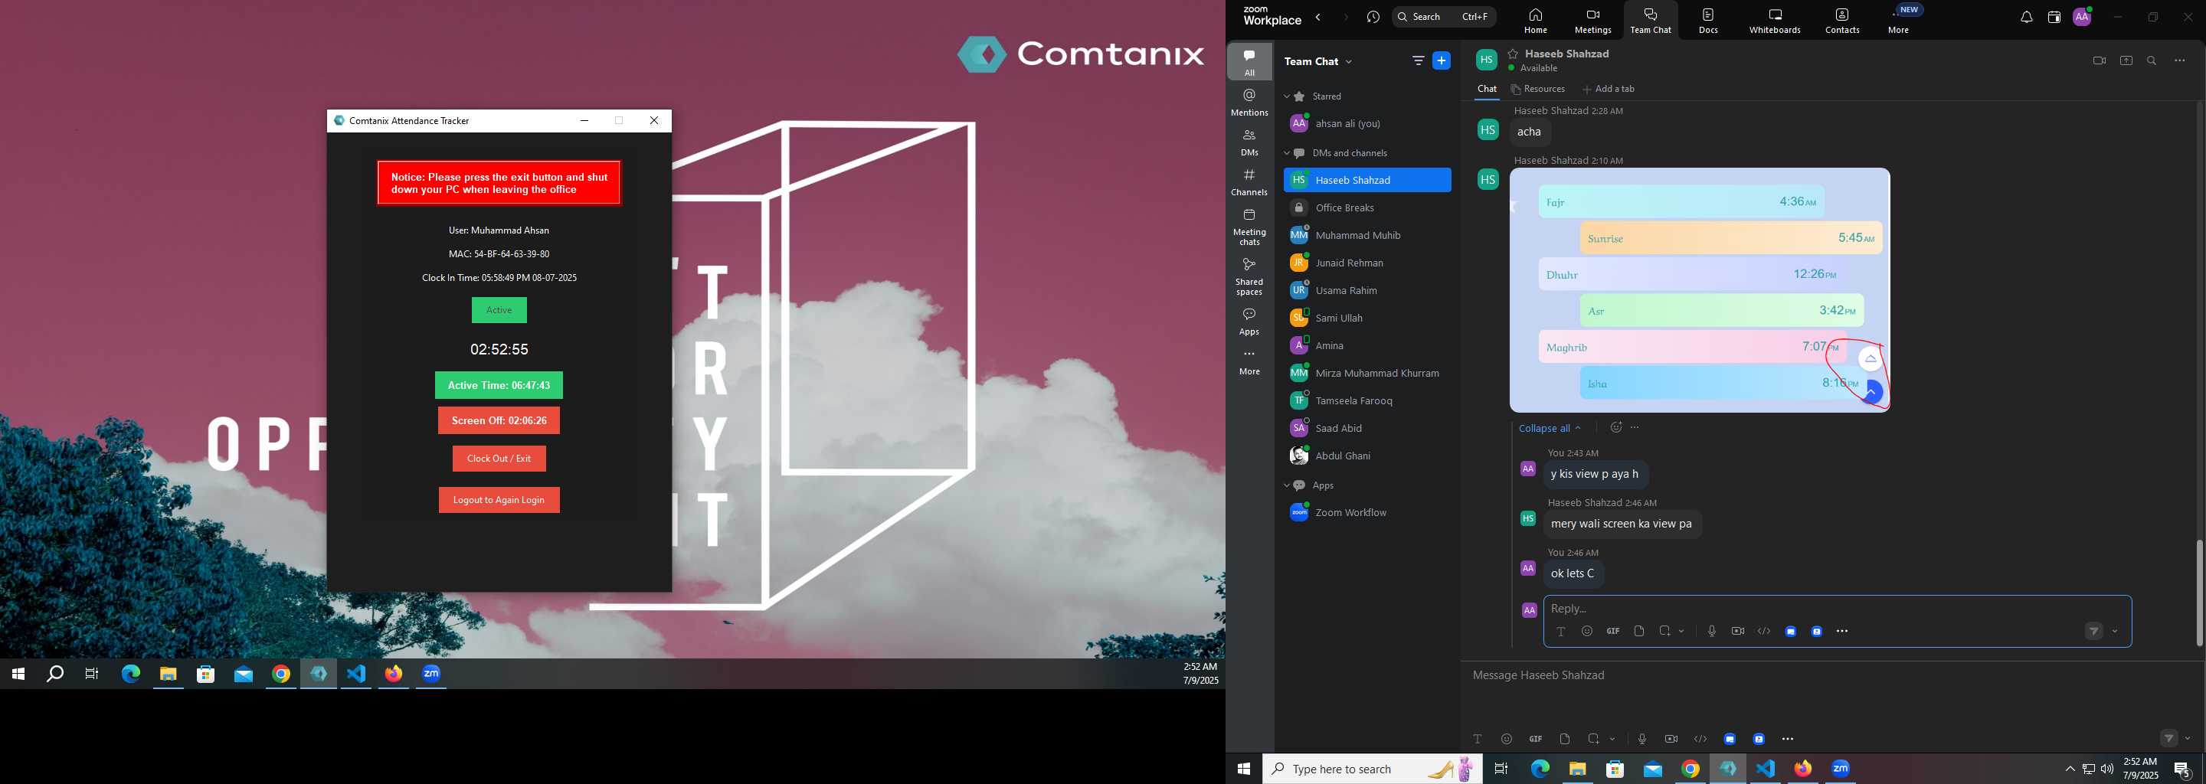2206x784 pixels.
Task: Share screen from the chat header icon
Action: pyautogui.click(x=2126, y=60)
